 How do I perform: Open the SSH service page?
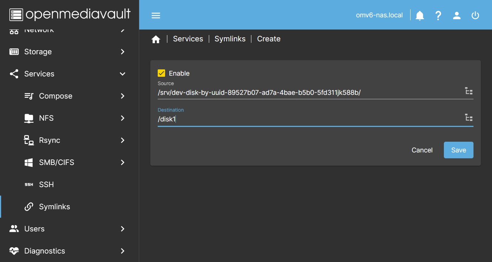coord(46,185)
